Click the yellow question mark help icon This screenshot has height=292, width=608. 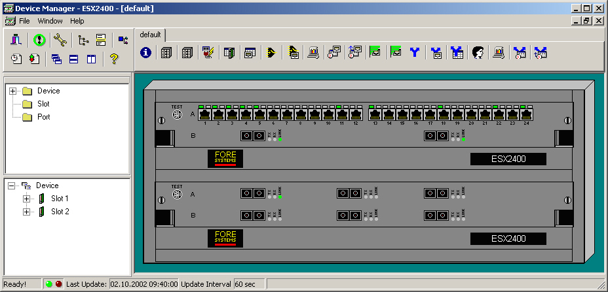pos(114,59)
